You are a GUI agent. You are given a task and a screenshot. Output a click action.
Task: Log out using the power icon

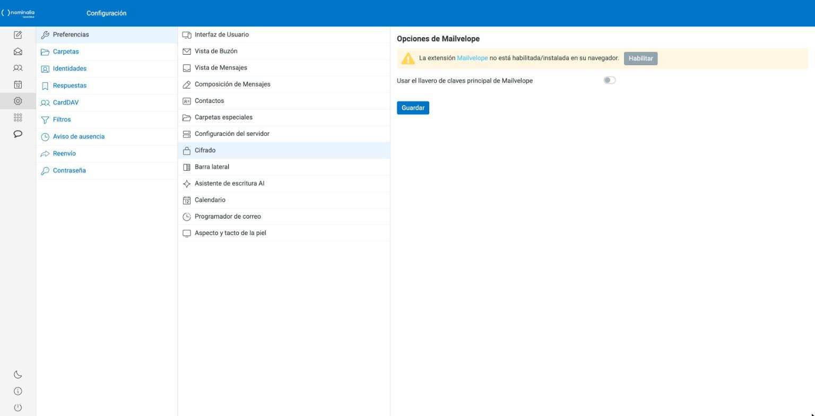(18, 408)
